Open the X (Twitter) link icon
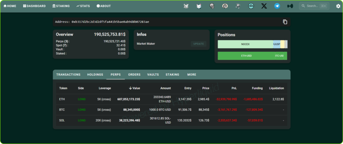Screen dimensions: 343x144 click(264, 6)
